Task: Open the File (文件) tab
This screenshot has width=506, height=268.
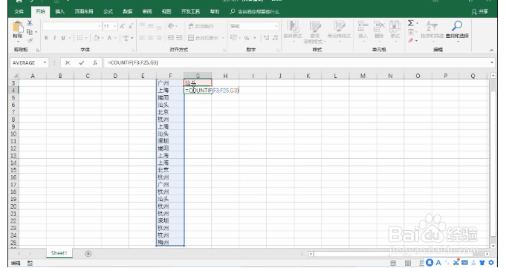Action: pyautogui.click(x=19, y=12)
